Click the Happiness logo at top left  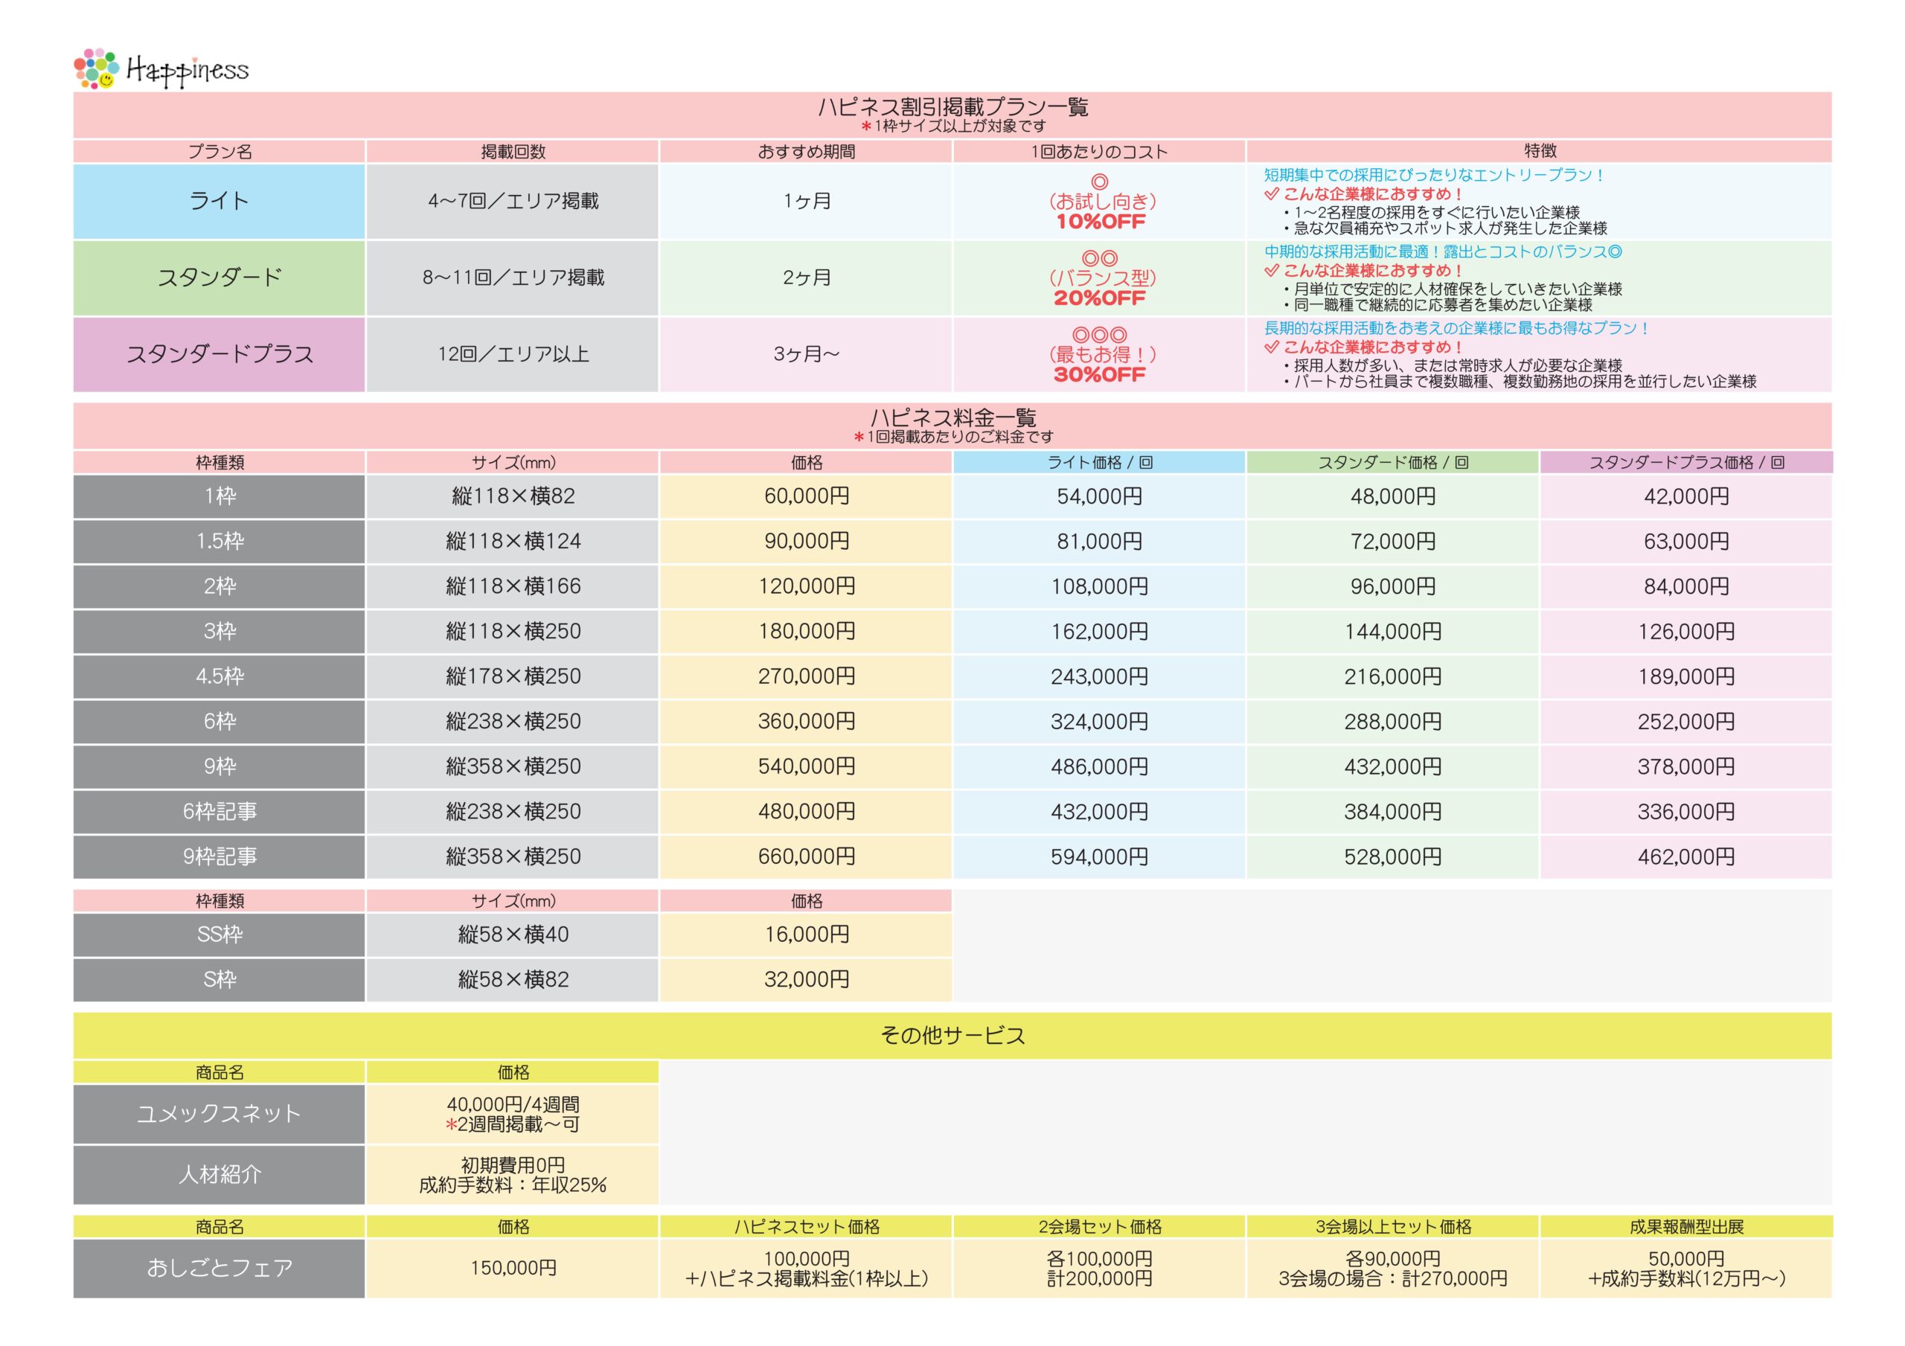point(161,69)
